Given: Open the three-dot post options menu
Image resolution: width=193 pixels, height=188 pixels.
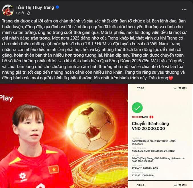Looking at the screenshot, I should click(184, 10).
